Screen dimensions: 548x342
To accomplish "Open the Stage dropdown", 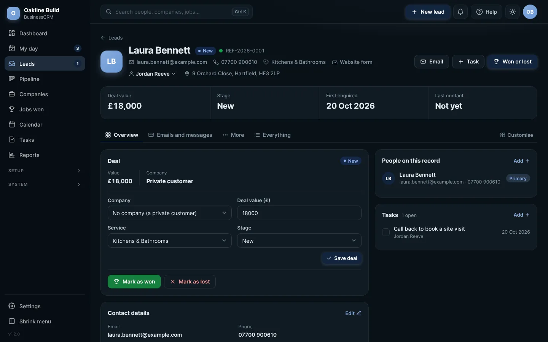I will coord(299,241).
